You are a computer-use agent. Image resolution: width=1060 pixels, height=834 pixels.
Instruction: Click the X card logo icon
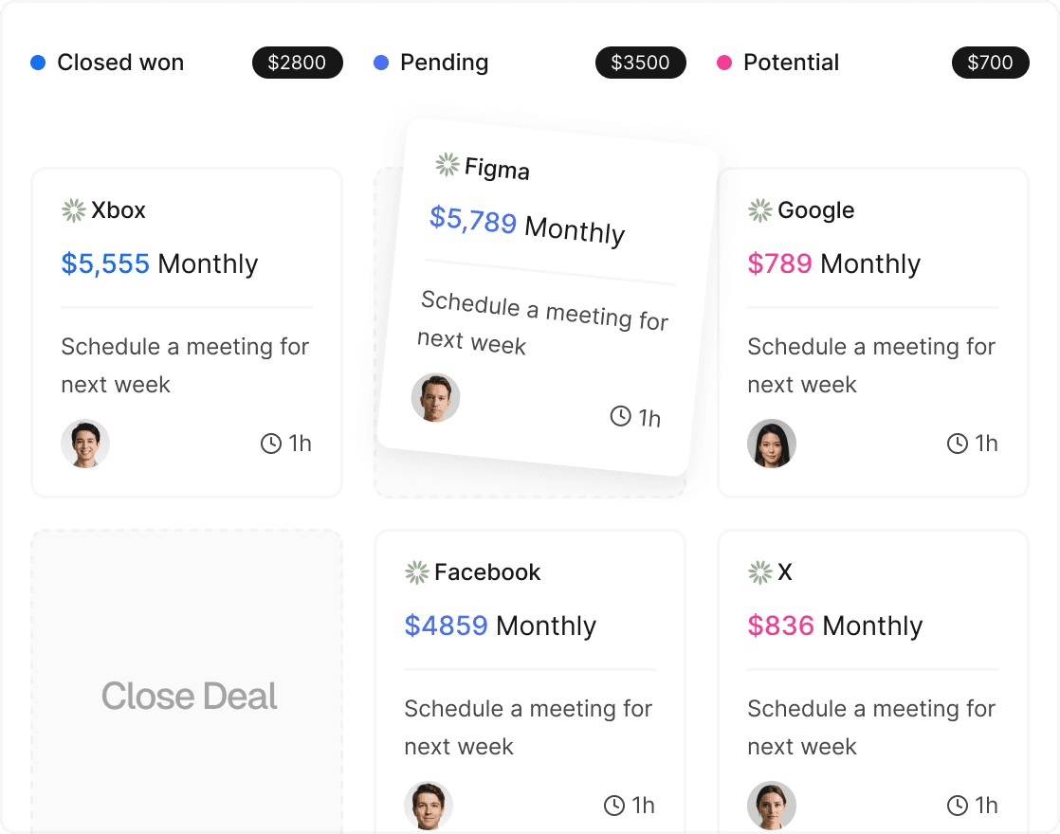coord(760,572)
